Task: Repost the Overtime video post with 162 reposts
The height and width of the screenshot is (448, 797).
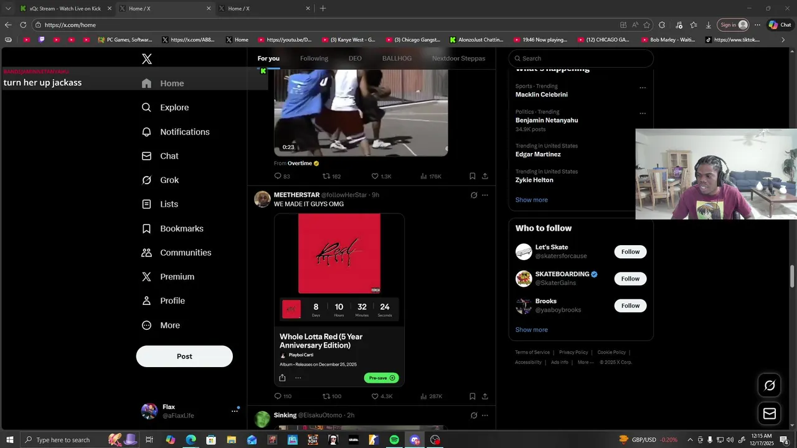Action: pos(331,177)
